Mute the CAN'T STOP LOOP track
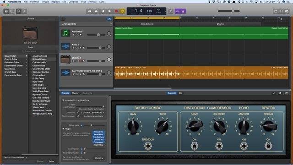 click(73, 74)
